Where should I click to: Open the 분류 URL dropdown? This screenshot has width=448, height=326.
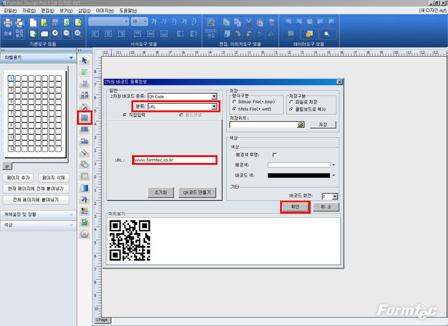(214, 107)
